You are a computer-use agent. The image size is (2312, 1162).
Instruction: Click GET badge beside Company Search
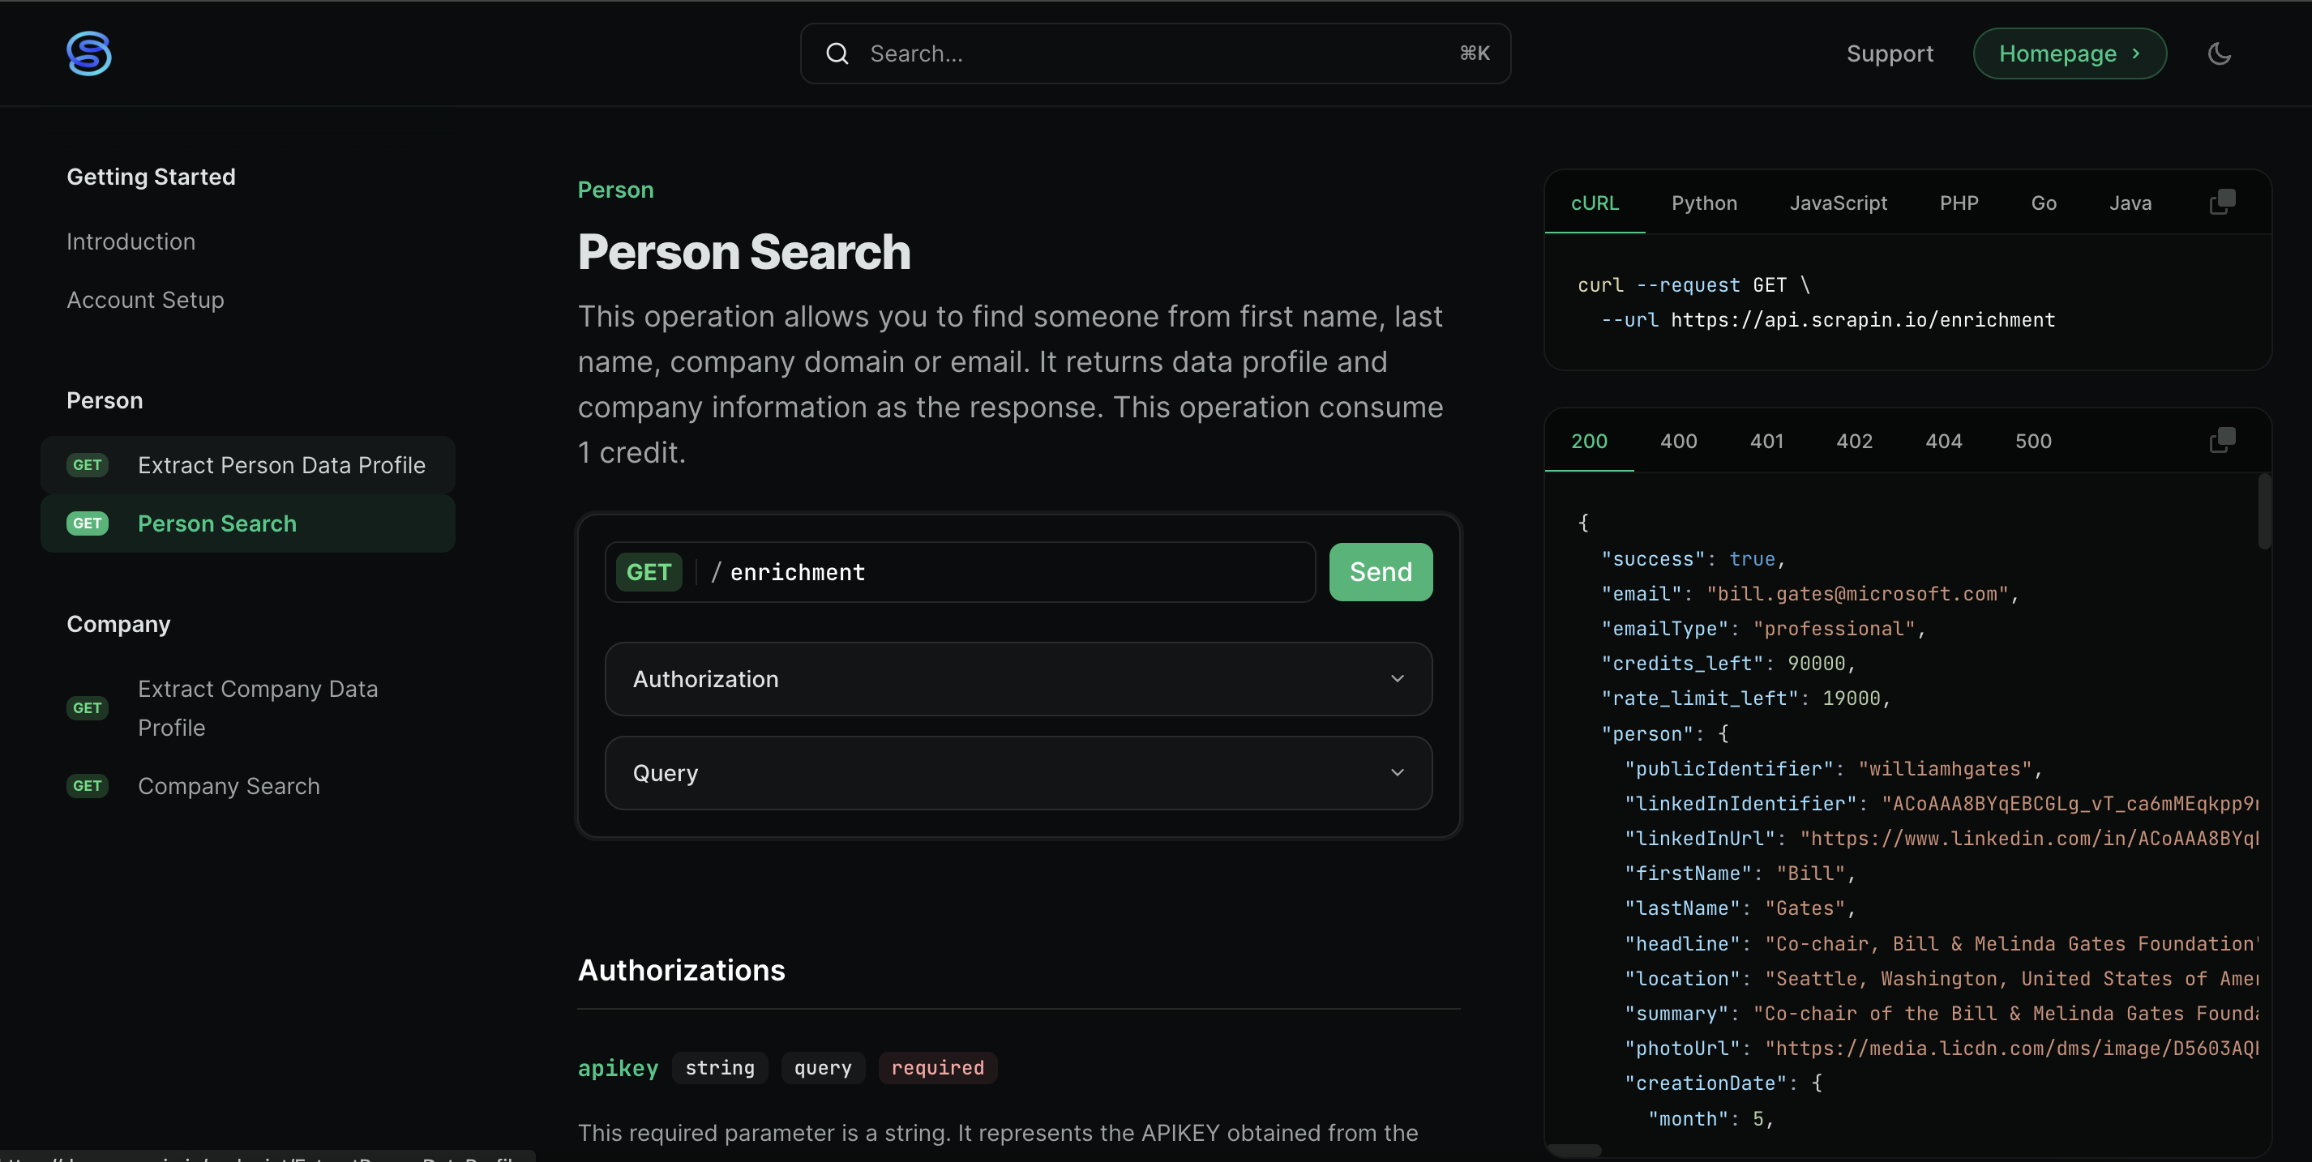[x=87, y=786]
